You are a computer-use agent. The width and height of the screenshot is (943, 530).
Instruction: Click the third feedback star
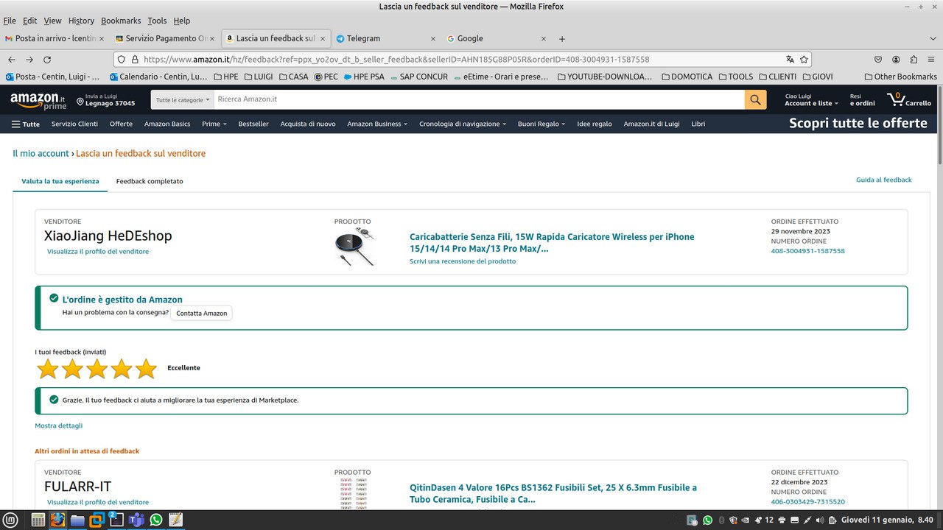97,369
